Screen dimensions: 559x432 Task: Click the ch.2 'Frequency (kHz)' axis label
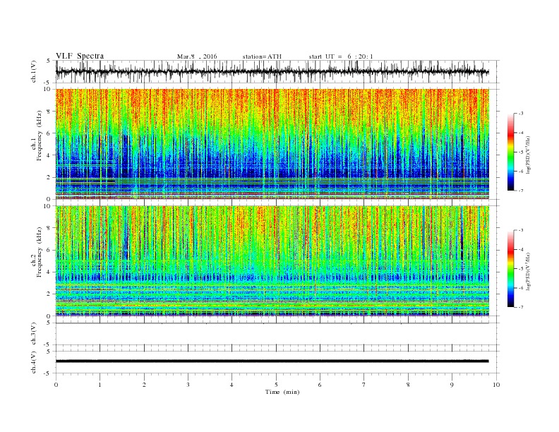[x=40, y=251]
